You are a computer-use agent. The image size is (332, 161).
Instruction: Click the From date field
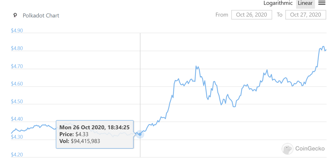[251, 15]
